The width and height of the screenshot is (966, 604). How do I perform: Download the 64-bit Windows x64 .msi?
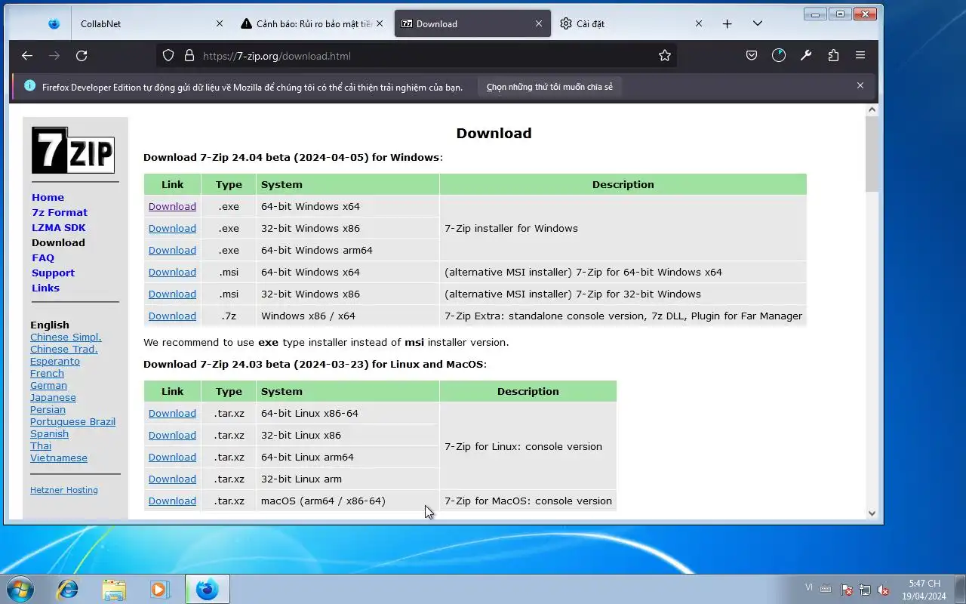pos(172,272)
